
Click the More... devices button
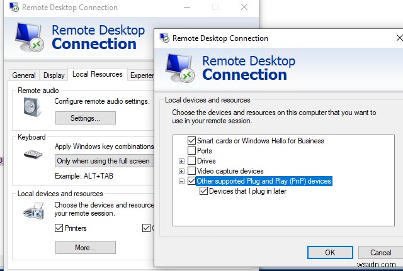(85, 247)
